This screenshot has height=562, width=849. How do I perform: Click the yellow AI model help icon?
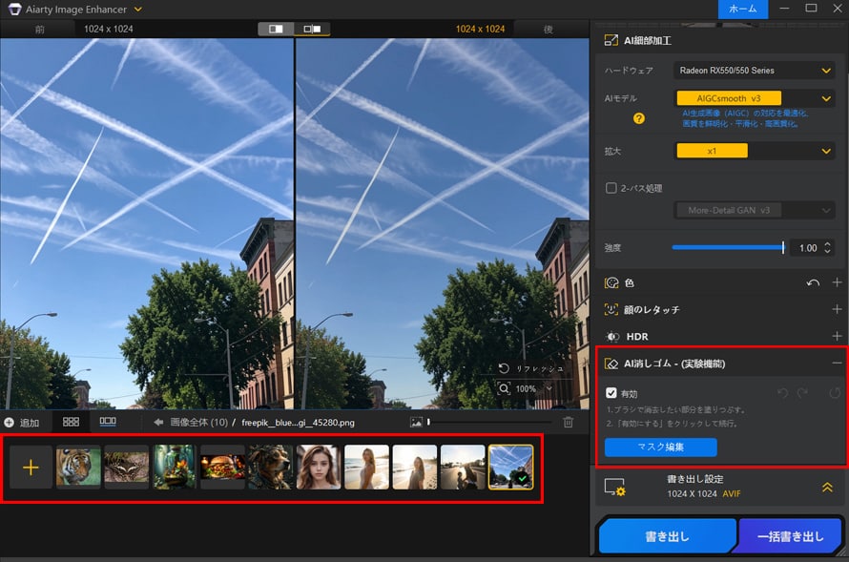639,118
